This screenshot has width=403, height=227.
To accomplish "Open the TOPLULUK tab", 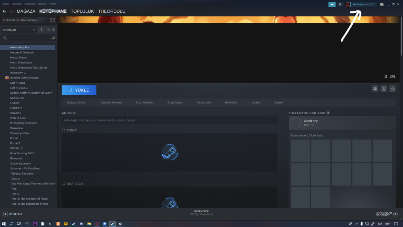I will point(82,11).
